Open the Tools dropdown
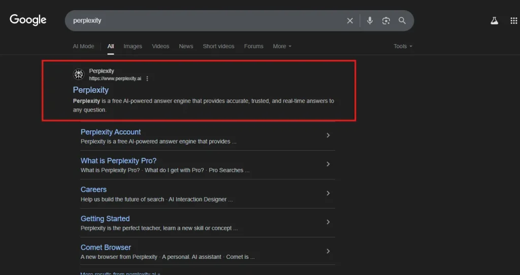The image size is (520, 275). click(x=403, y=46)
